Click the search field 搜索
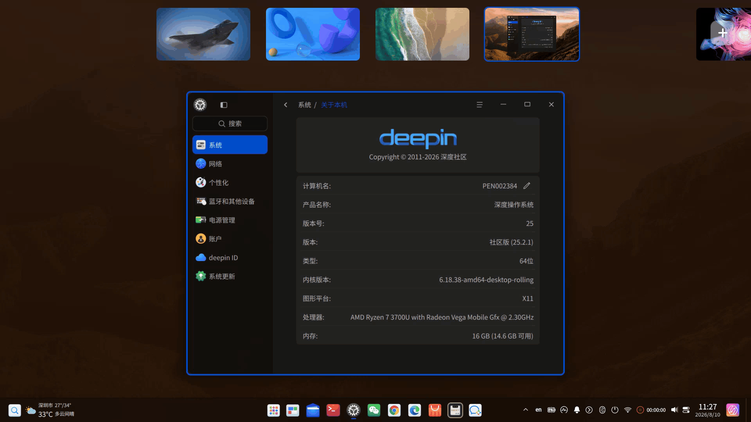Screen dimensions: 751x422 coord(230,123)
